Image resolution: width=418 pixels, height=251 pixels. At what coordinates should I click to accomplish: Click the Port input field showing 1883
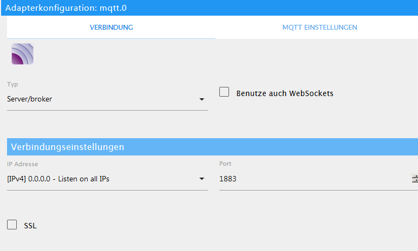tap(315, 179)
